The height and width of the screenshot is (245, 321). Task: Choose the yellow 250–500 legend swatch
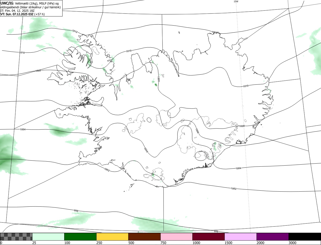112,237
